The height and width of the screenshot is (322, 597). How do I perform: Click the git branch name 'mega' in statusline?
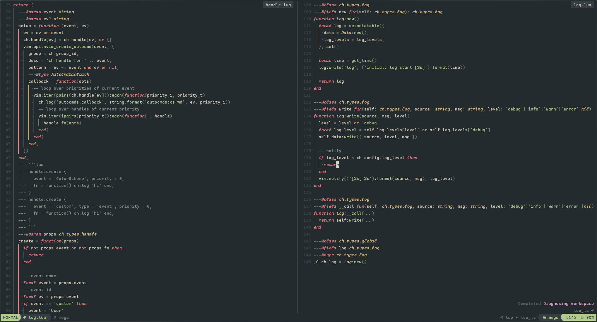click(64, 317)
